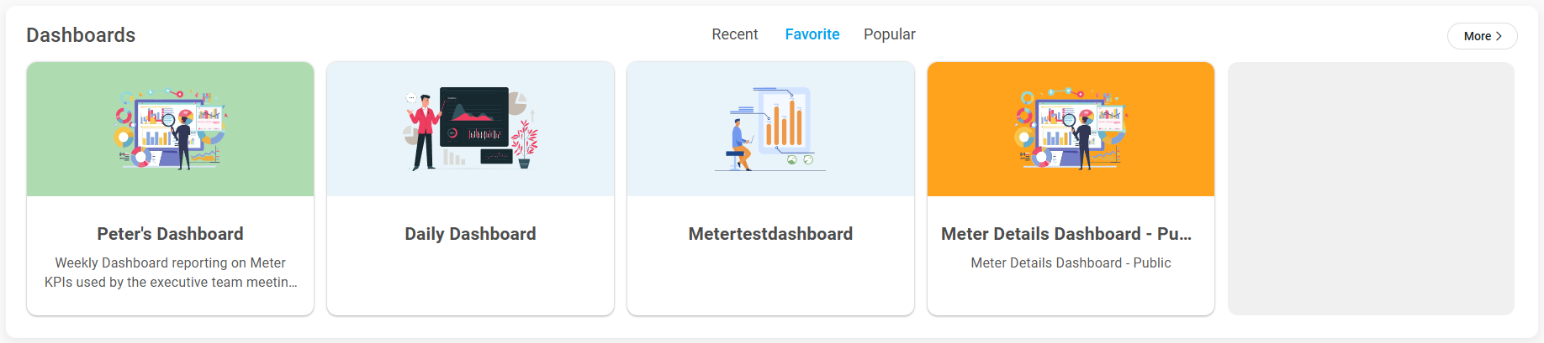Click the Metertestdashboard bar chart illustration
Image resolution: width=1544 pixels, height=343 pixels.
(770, 128)
